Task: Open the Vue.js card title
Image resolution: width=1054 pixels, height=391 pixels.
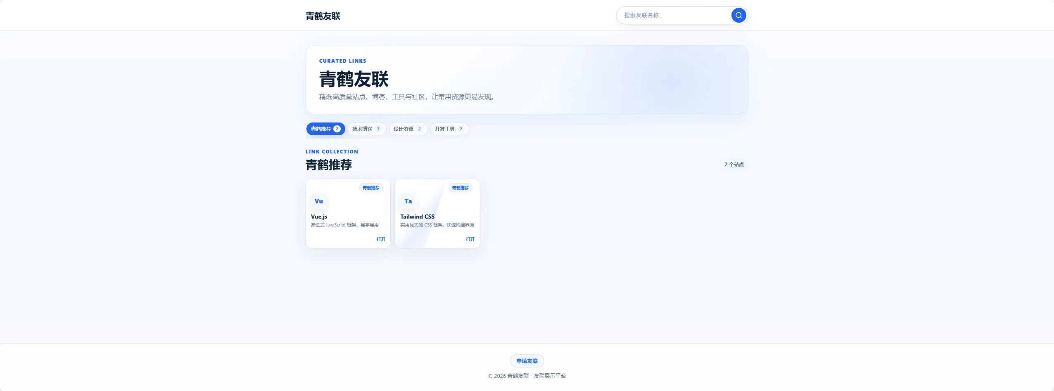Action: coord(319,217)
